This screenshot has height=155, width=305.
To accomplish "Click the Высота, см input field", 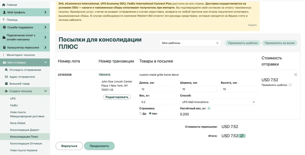I will coord(239,89).
